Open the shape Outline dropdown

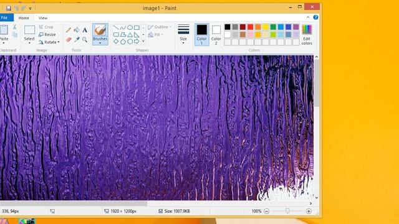point(160,27)
